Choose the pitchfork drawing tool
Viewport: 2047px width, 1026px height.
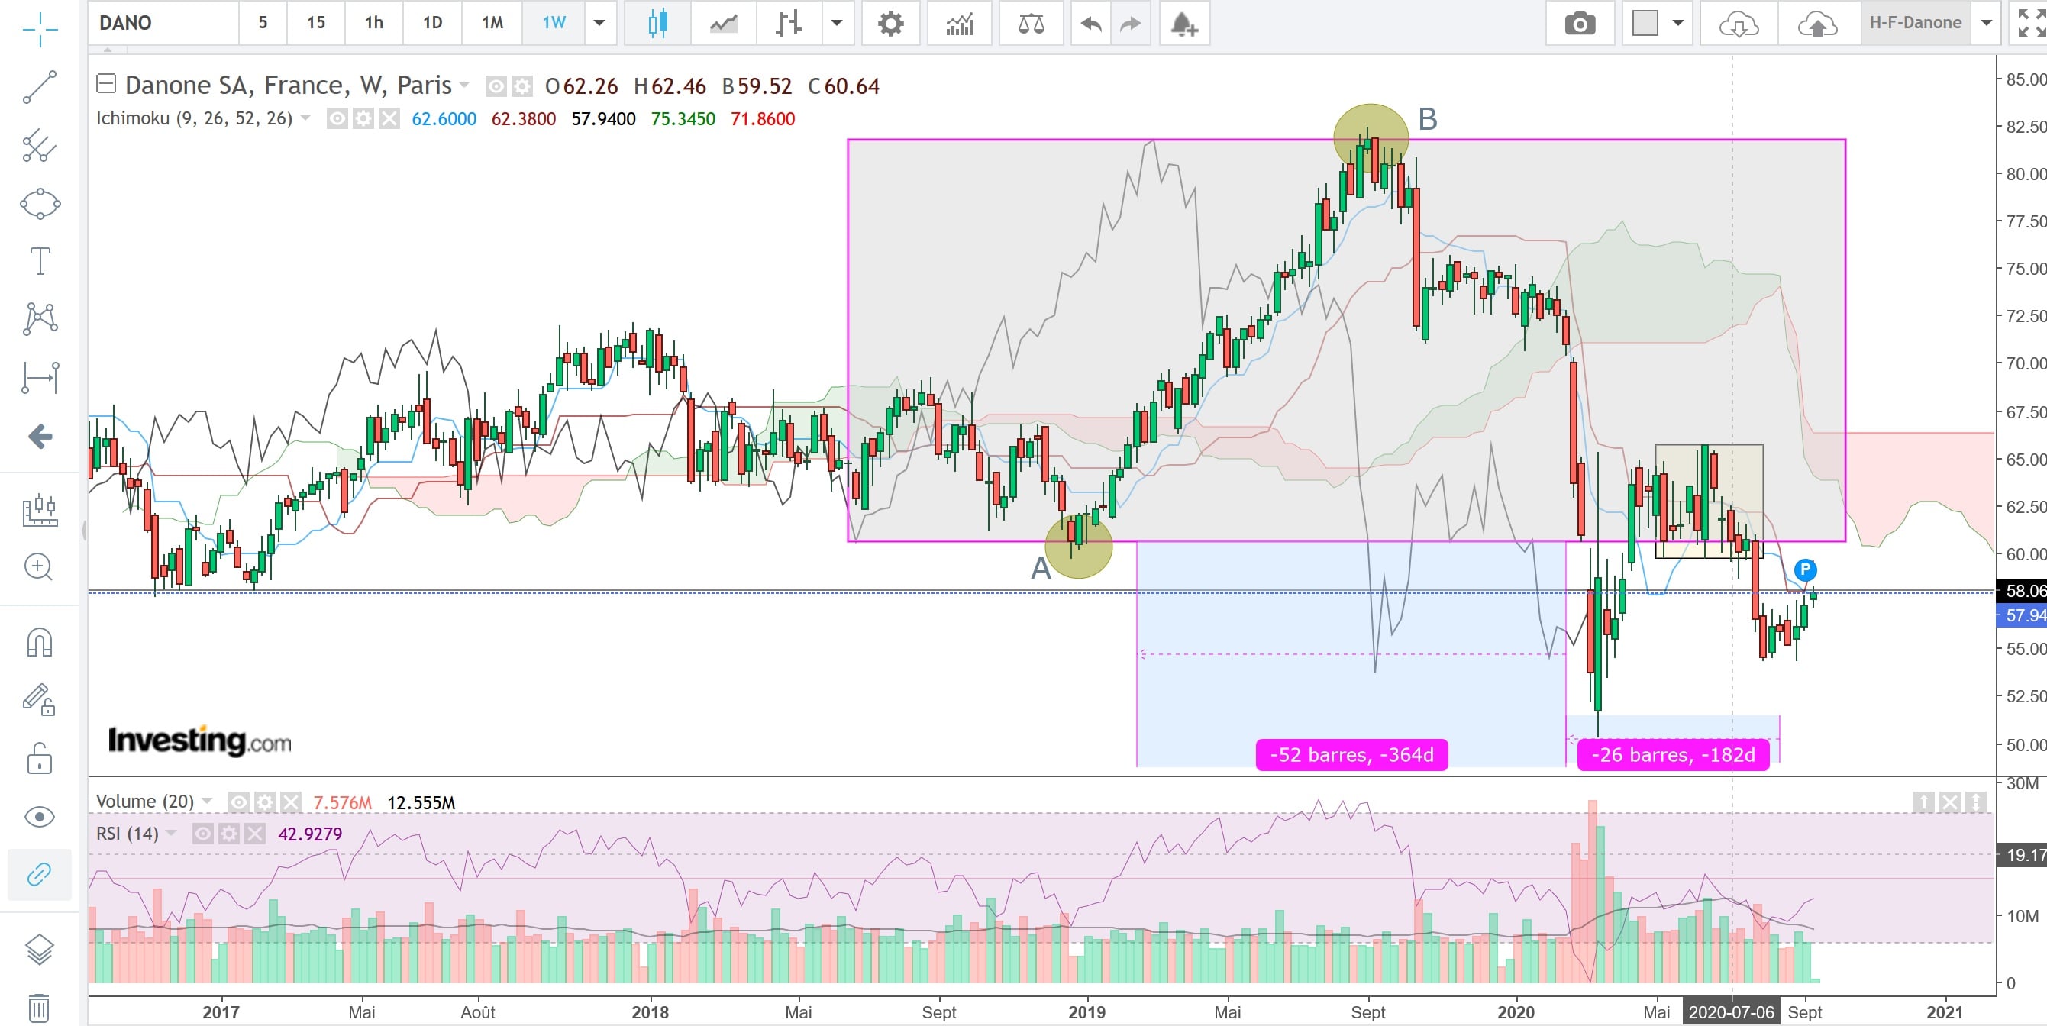click(40, 146)
